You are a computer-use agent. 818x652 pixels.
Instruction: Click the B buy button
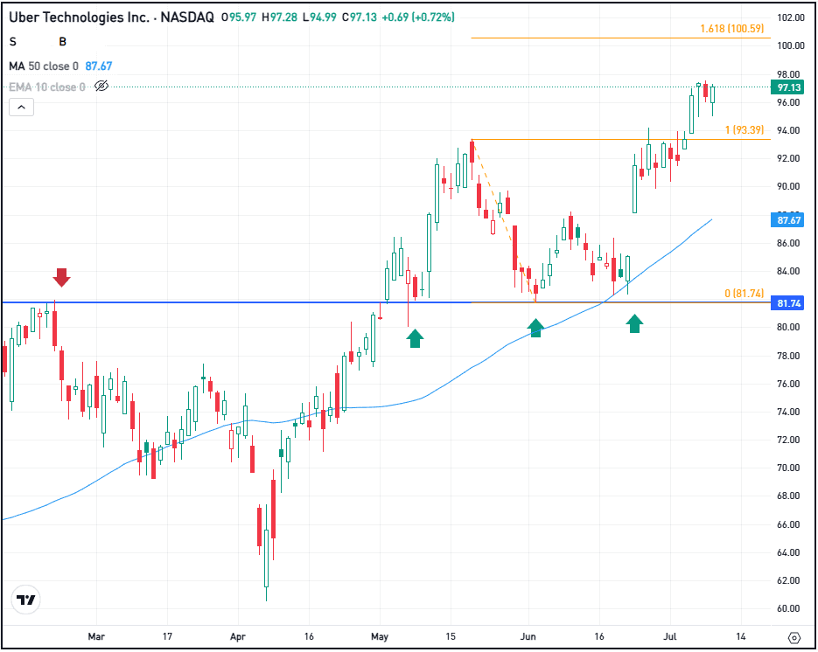coord(63,42)
